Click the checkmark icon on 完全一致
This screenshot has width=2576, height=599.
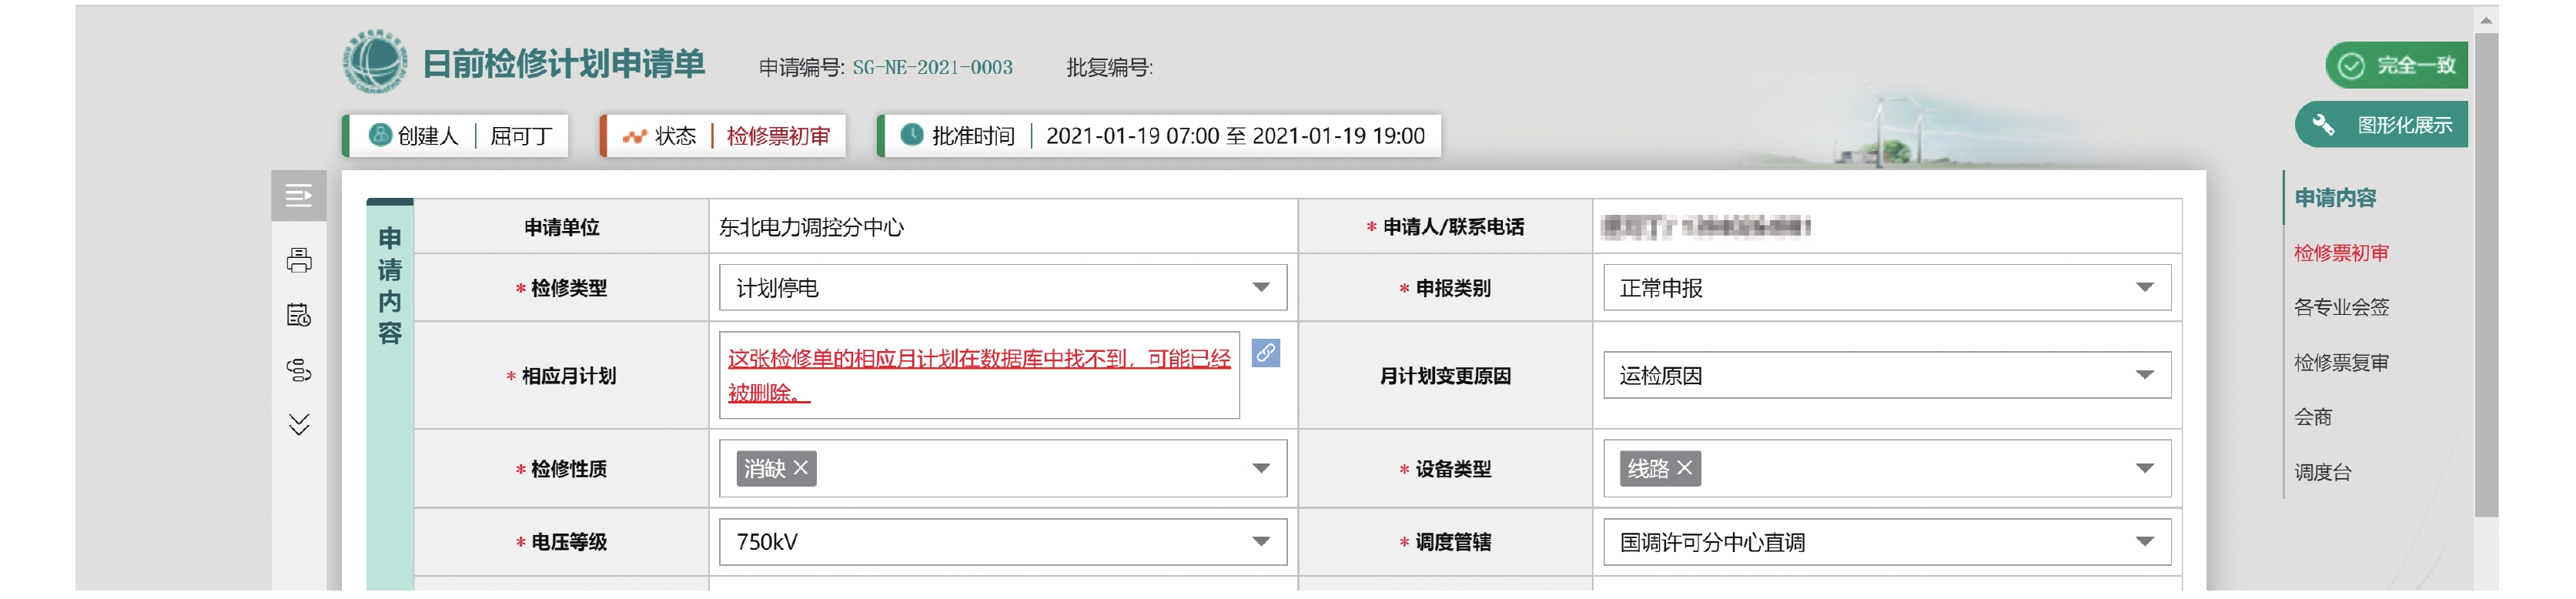(x=2350, y=66)
